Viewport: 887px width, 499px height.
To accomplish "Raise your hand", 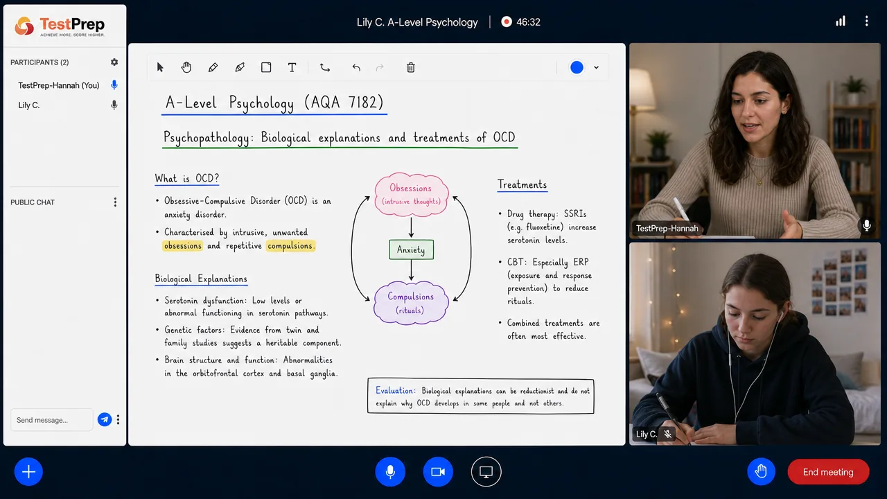I will click(x=761, y=472).
